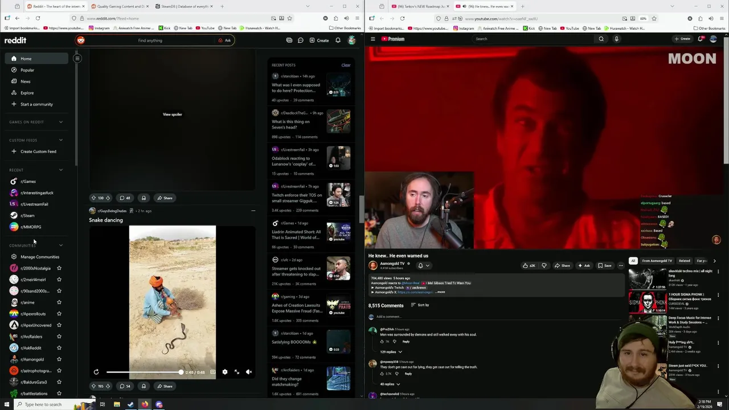Open File Explorer from Windows taskbar

click(116, 404)
